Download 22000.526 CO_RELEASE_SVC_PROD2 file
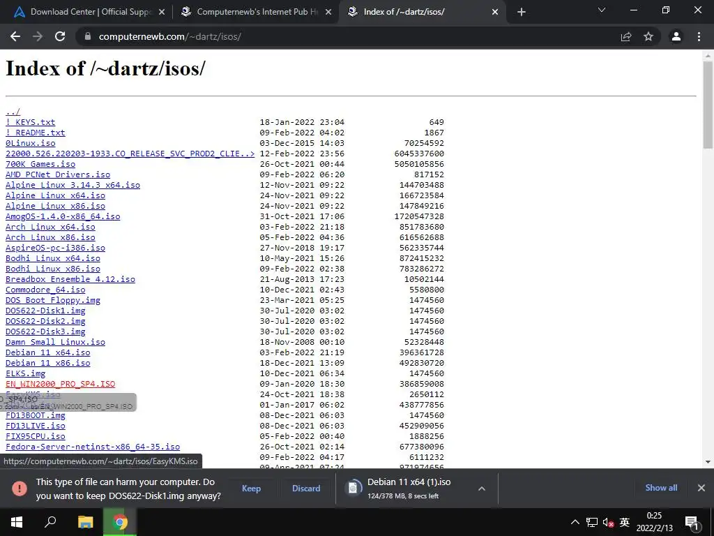 [x=130, y=154]
